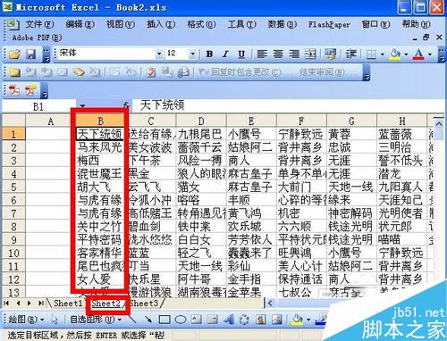Apply the red Font Color
This screenshot has width=447, height=341.
coord(418,54)
